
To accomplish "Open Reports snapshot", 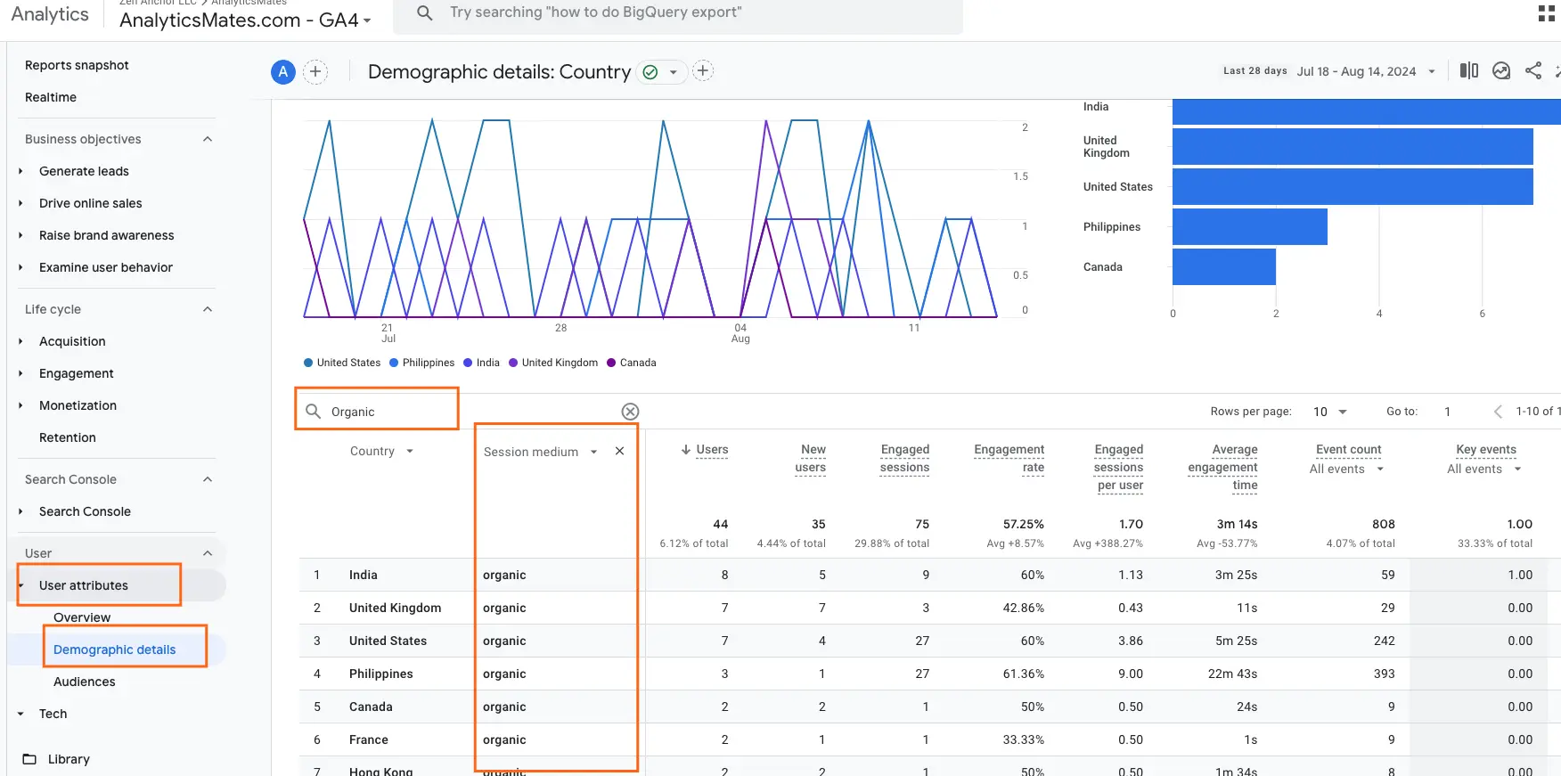I will (x=77, y=65).
